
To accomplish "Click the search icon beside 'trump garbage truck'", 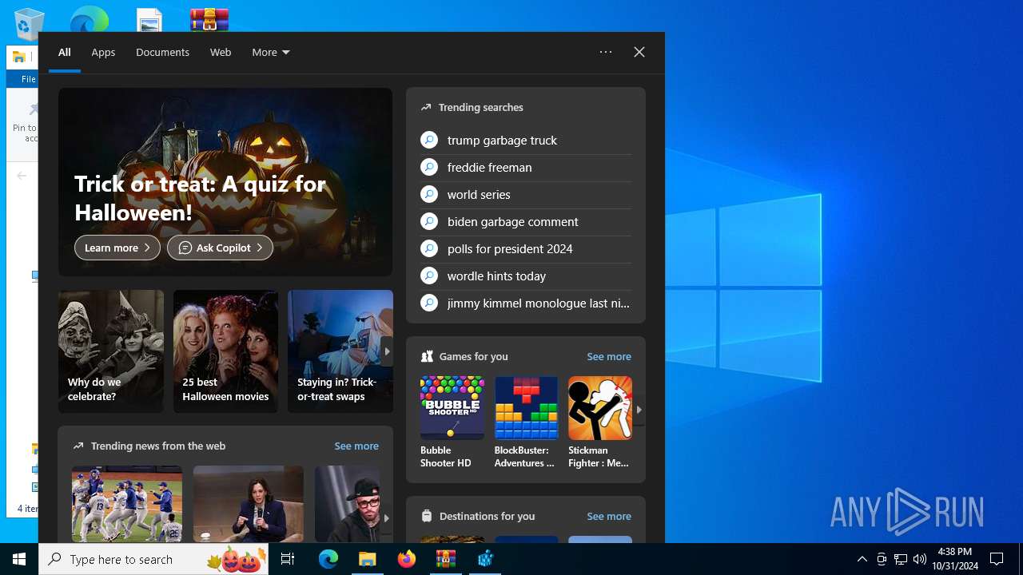I will click(429, 140).
